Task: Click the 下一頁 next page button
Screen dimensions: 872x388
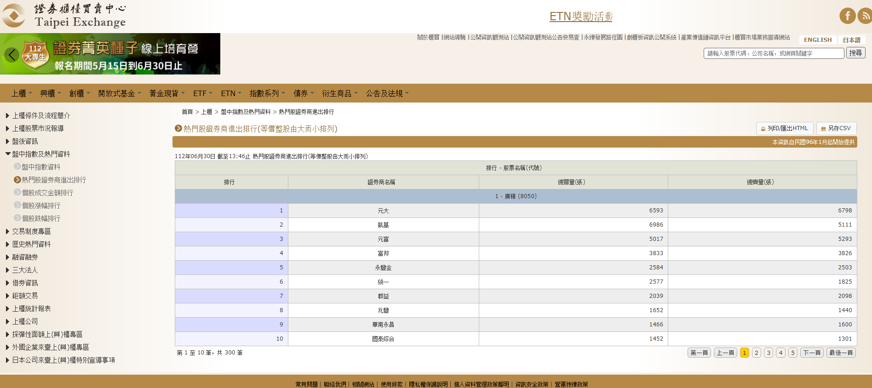Action: (x=812, y=353)
